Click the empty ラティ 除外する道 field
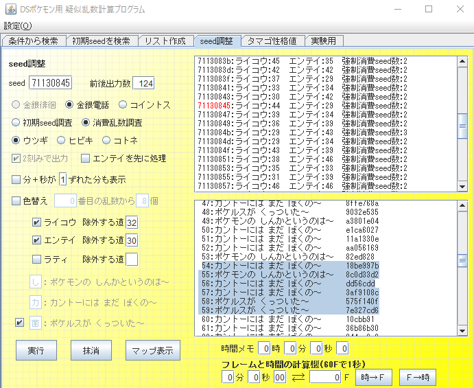The height and width of the screenshot is (388, 474). [x=132, y=260]
